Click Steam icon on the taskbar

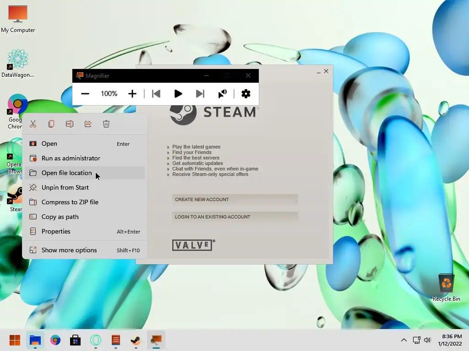click(136, 340)
